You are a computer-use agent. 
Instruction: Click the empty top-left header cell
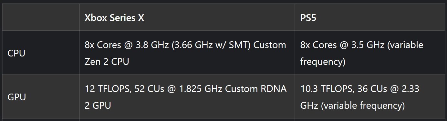coord(41,17)
